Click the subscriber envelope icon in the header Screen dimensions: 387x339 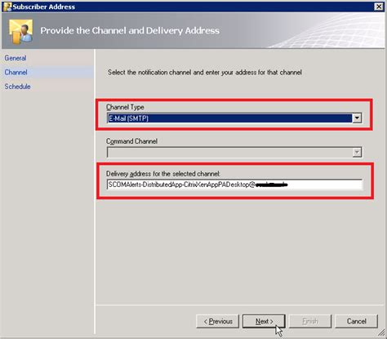(20, 31)
